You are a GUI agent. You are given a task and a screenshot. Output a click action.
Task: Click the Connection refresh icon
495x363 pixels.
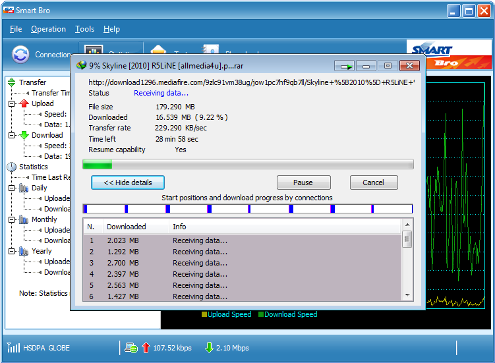coord(20,54)
